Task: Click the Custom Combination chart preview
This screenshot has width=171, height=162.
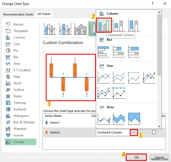Action: point(71,77)
